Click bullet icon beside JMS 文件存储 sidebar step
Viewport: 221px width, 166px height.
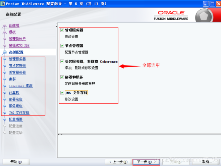pos(5,113)
